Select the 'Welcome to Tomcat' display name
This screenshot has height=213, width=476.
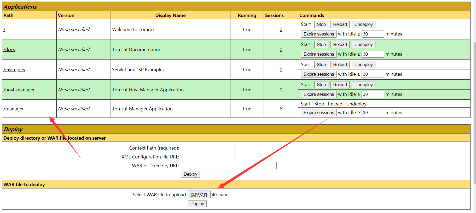[133, 29]
